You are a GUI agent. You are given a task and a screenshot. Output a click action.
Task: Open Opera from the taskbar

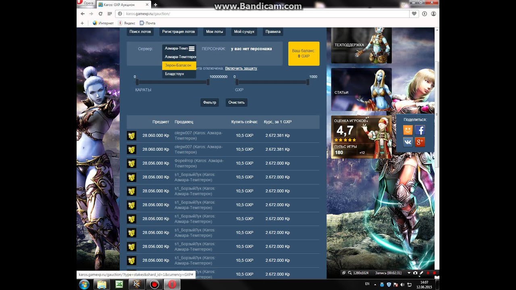click(x=172, y=284)
